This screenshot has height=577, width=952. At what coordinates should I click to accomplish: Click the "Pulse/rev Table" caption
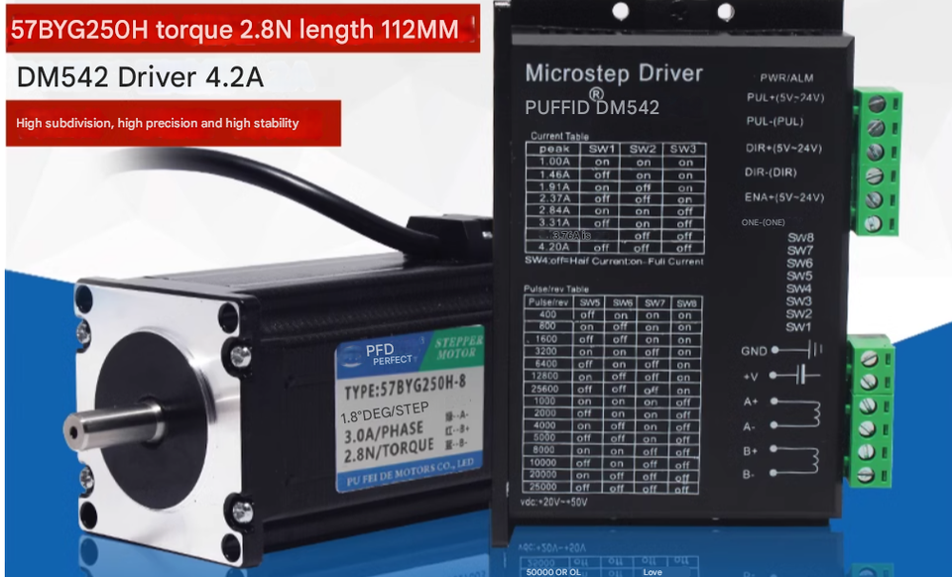556,288
